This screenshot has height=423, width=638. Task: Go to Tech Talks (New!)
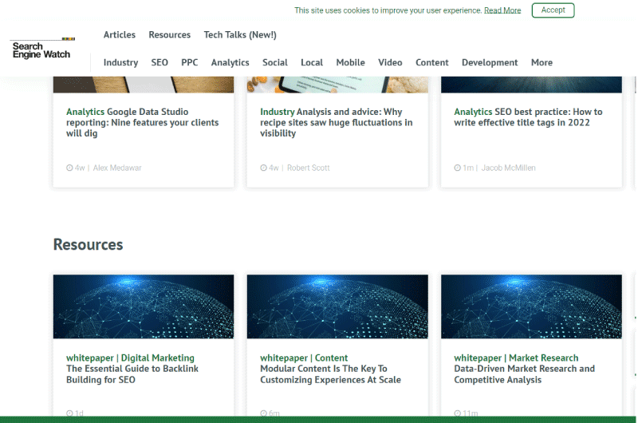coord(240,35)
